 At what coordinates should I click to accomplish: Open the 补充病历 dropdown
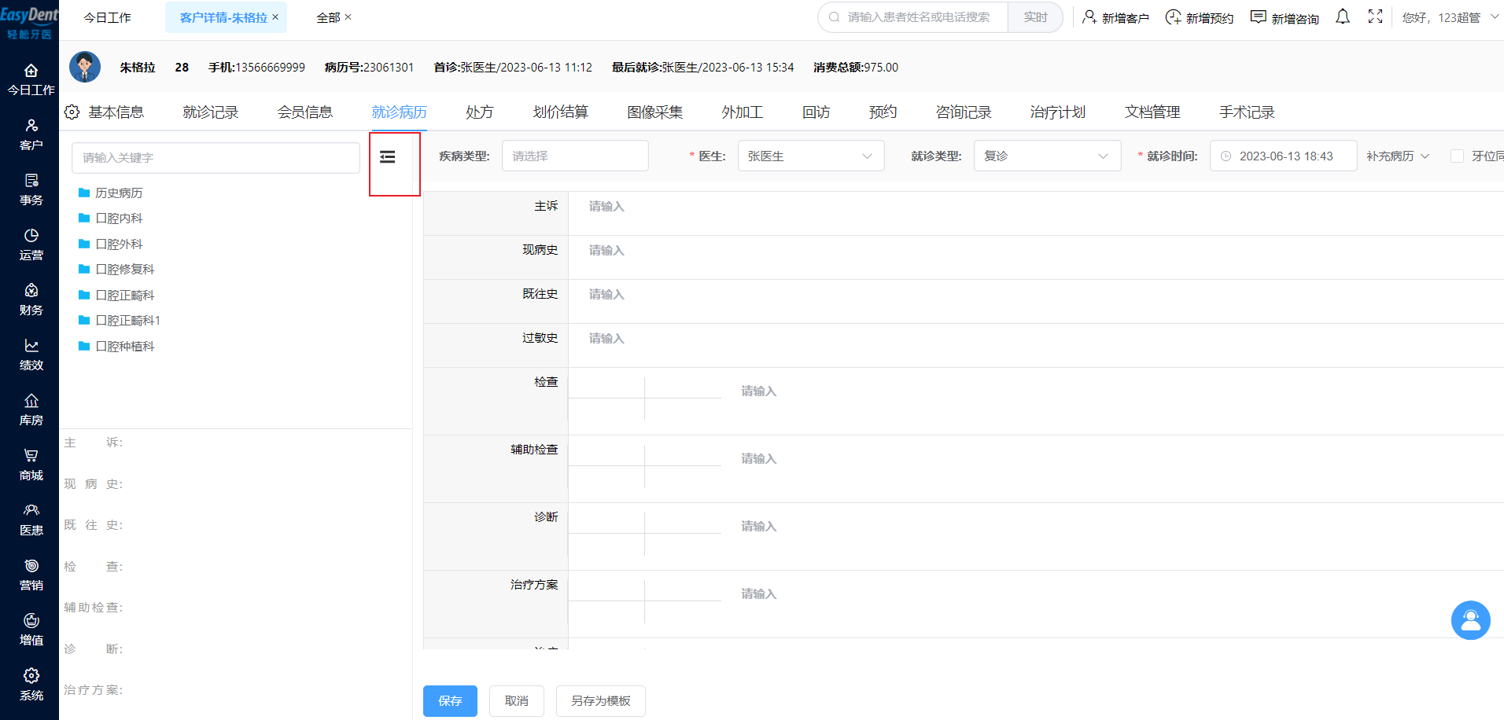click(1397, 156)
